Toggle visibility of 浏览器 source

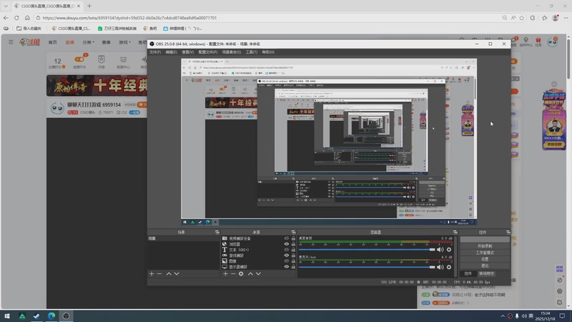[x=287, y=244]
